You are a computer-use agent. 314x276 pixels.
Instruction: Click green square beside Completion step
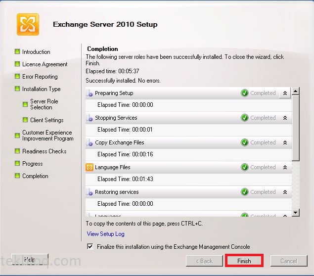(17, 176)
